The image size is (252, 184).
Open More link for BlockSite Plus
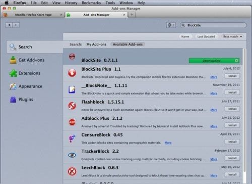coord(214,77)
